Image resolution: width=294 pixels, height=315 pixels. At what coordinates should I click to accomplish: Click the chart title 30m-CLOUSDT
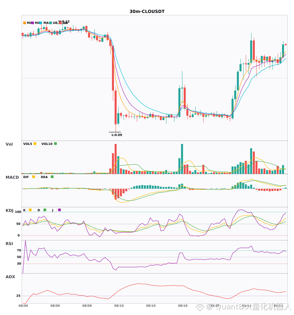(x=147, y=12)
